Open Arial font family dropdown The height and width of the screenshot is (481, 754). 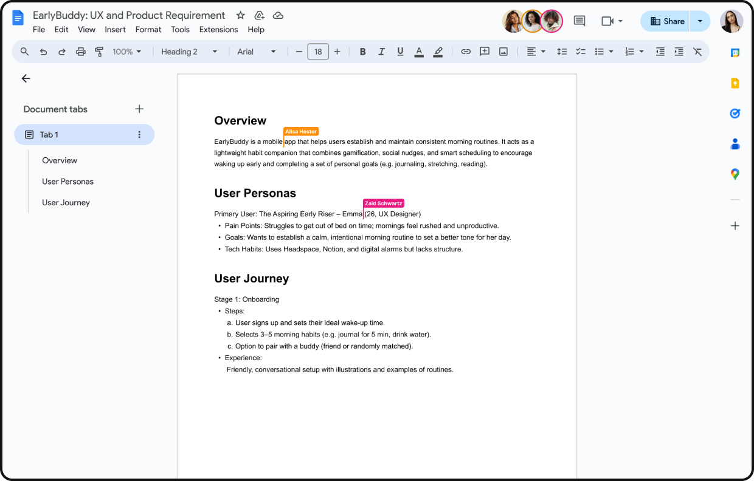pos(257,52)
